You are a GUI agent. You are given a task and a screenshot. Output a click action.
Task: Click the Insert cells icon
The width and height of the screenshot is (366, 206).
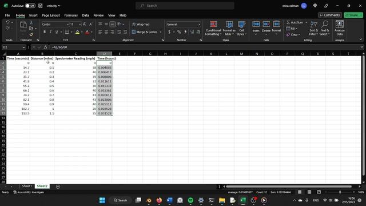pos(256,24)
